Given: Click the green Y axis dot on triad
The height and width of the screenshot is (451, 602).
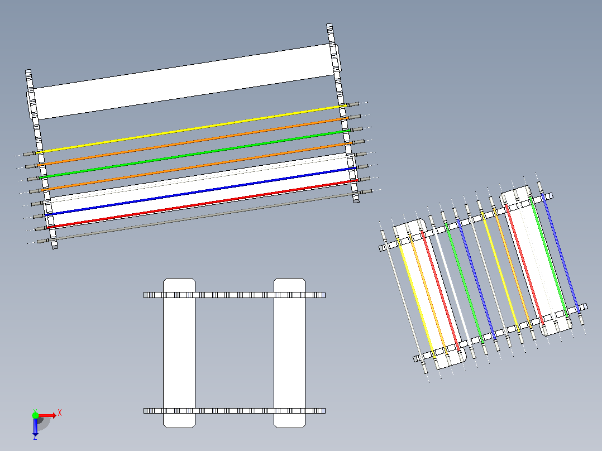Looking at the screenshot, I should click(x=35, y=415).
